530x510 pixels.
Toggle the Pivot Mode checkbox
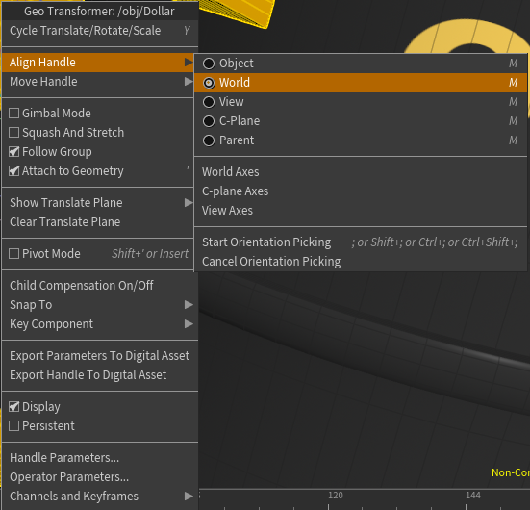coord(13,254)
